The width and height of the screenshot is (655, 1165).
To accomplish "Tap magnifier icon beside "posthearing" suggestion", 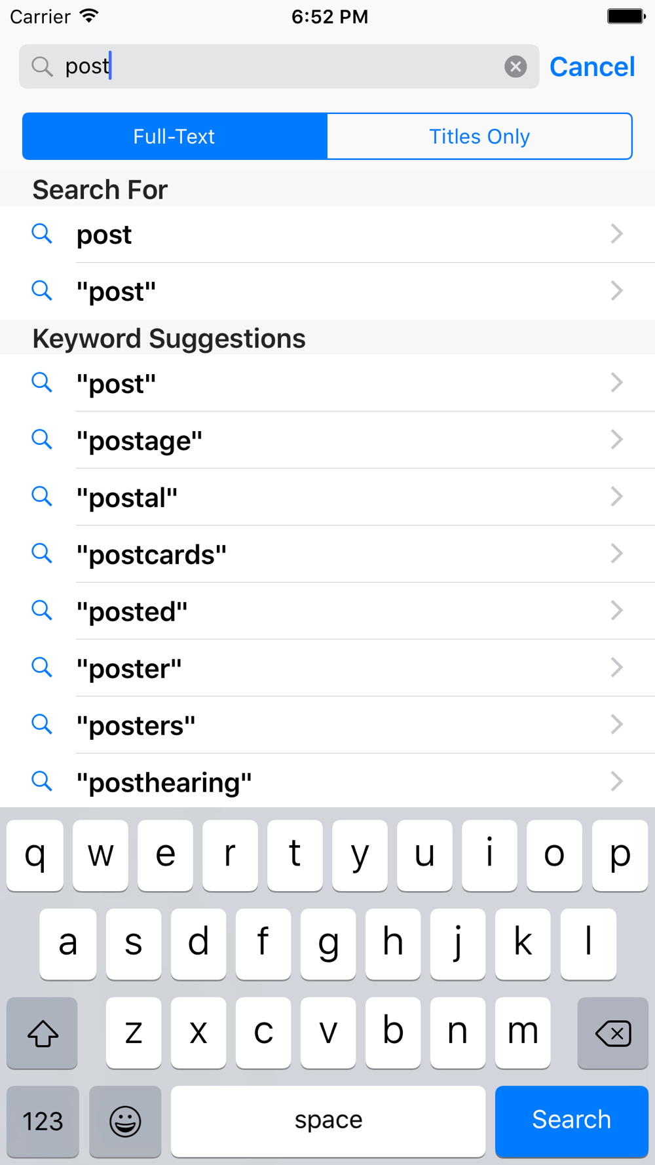I will point(42,781).
